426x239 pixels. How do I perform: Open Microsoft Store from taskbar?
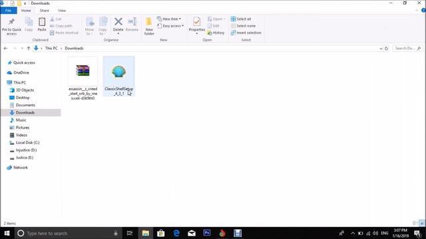161,233
